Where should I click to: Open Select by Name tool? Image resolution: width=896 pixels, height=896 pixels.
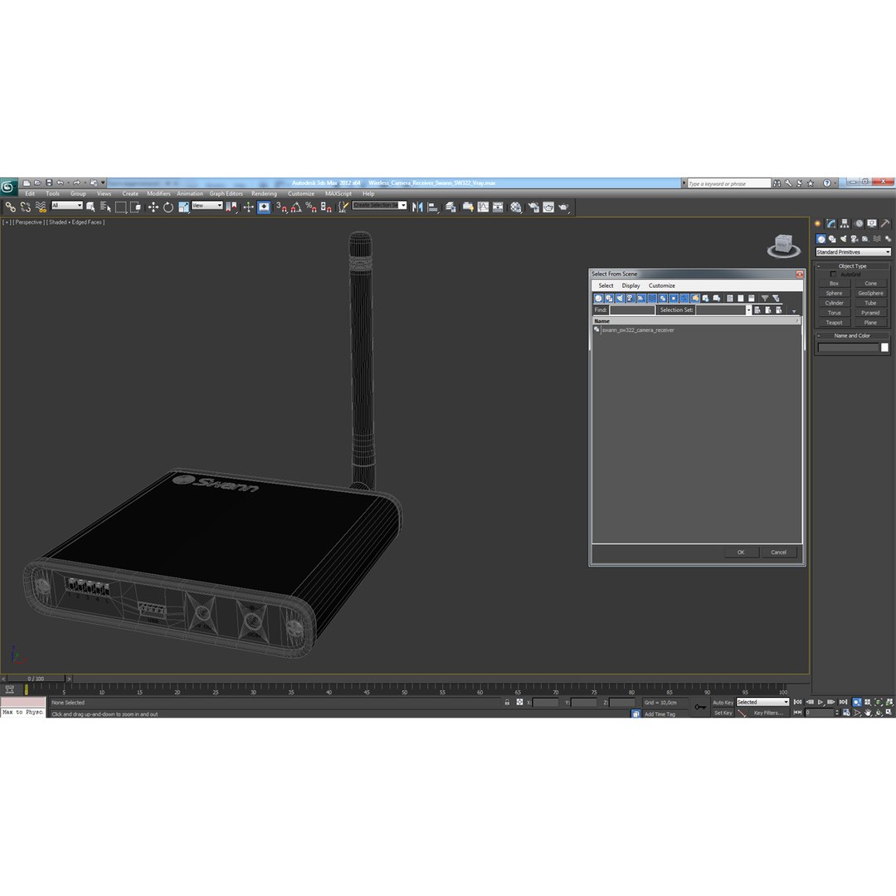click(x=105, y=207)
